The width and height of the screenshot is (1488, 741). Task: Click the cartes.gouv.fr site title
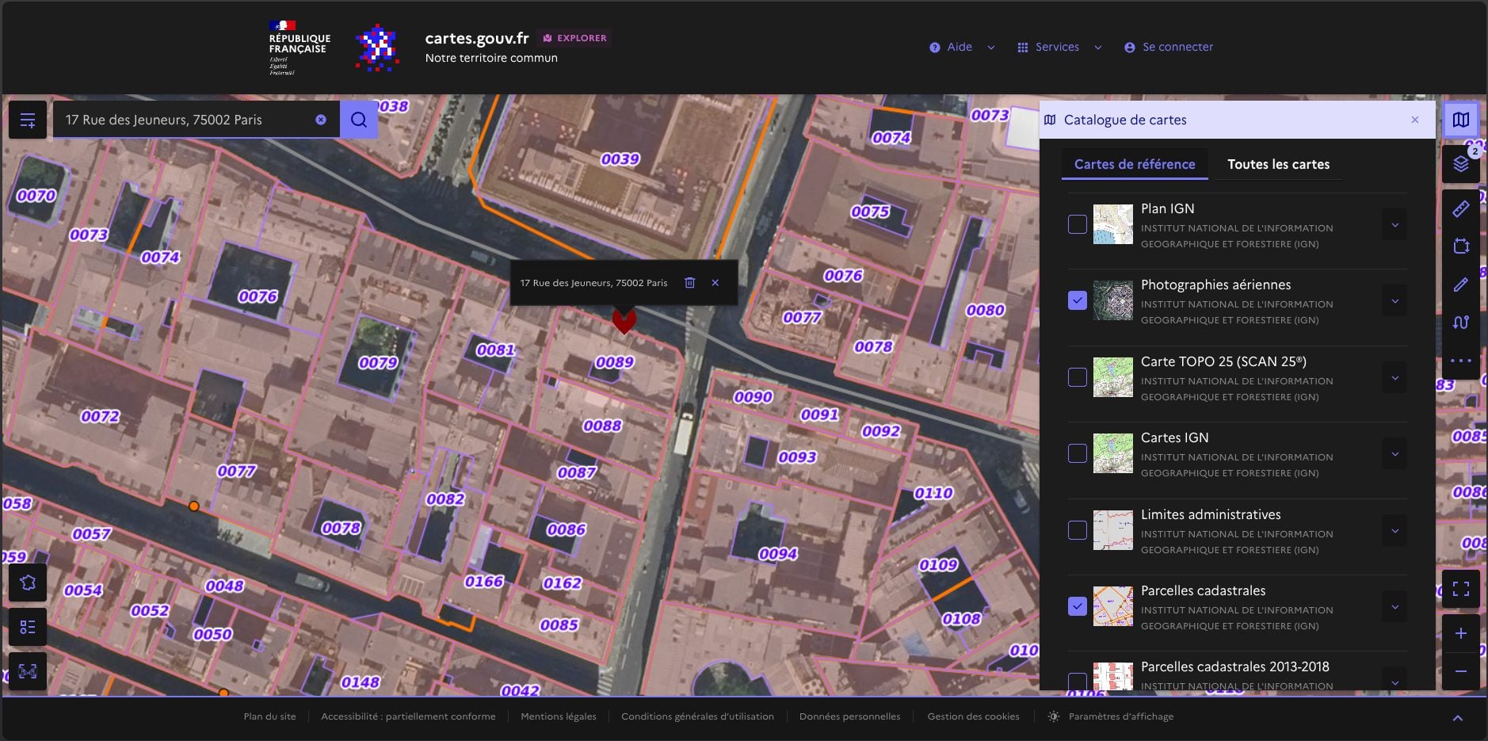pyautogui.click(x=477, y=38)
